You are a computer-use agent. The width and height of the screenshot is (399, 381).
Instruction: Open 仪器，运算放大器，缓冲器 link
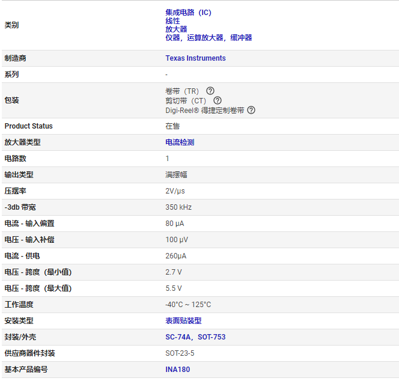point(209,37)
